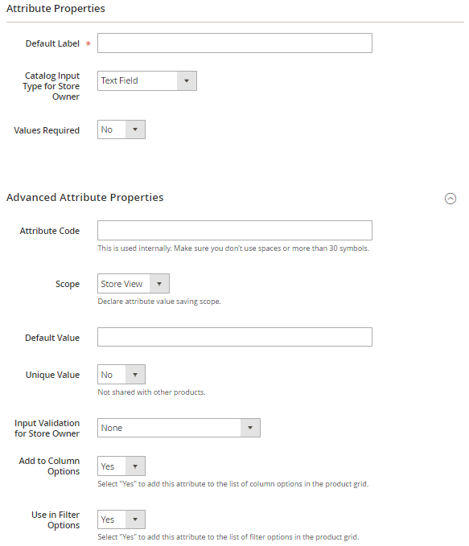Open the Input Validation for Store Owner dropdown
This screenshot has height=546, width=469.
click(x=179, y=428)
